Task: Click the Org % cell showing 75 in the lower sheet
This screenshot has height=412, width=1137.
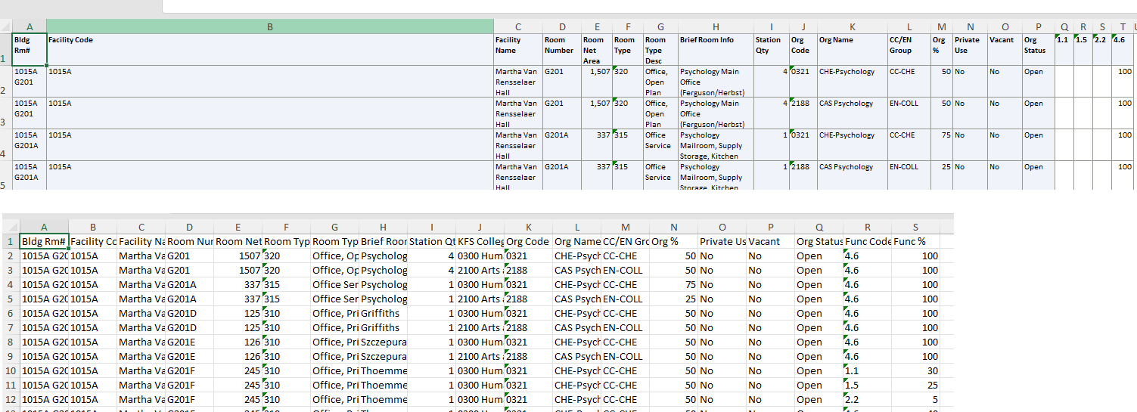Action: coord(673,285)
